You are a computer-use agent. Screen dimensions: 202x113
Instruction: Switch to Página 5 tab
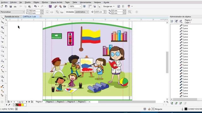click(x=82, y=102)
